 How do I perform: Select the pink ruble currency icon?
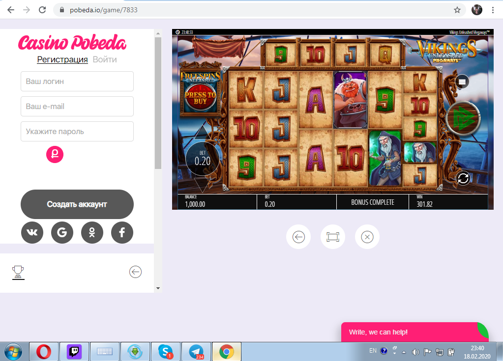[55, 154]
